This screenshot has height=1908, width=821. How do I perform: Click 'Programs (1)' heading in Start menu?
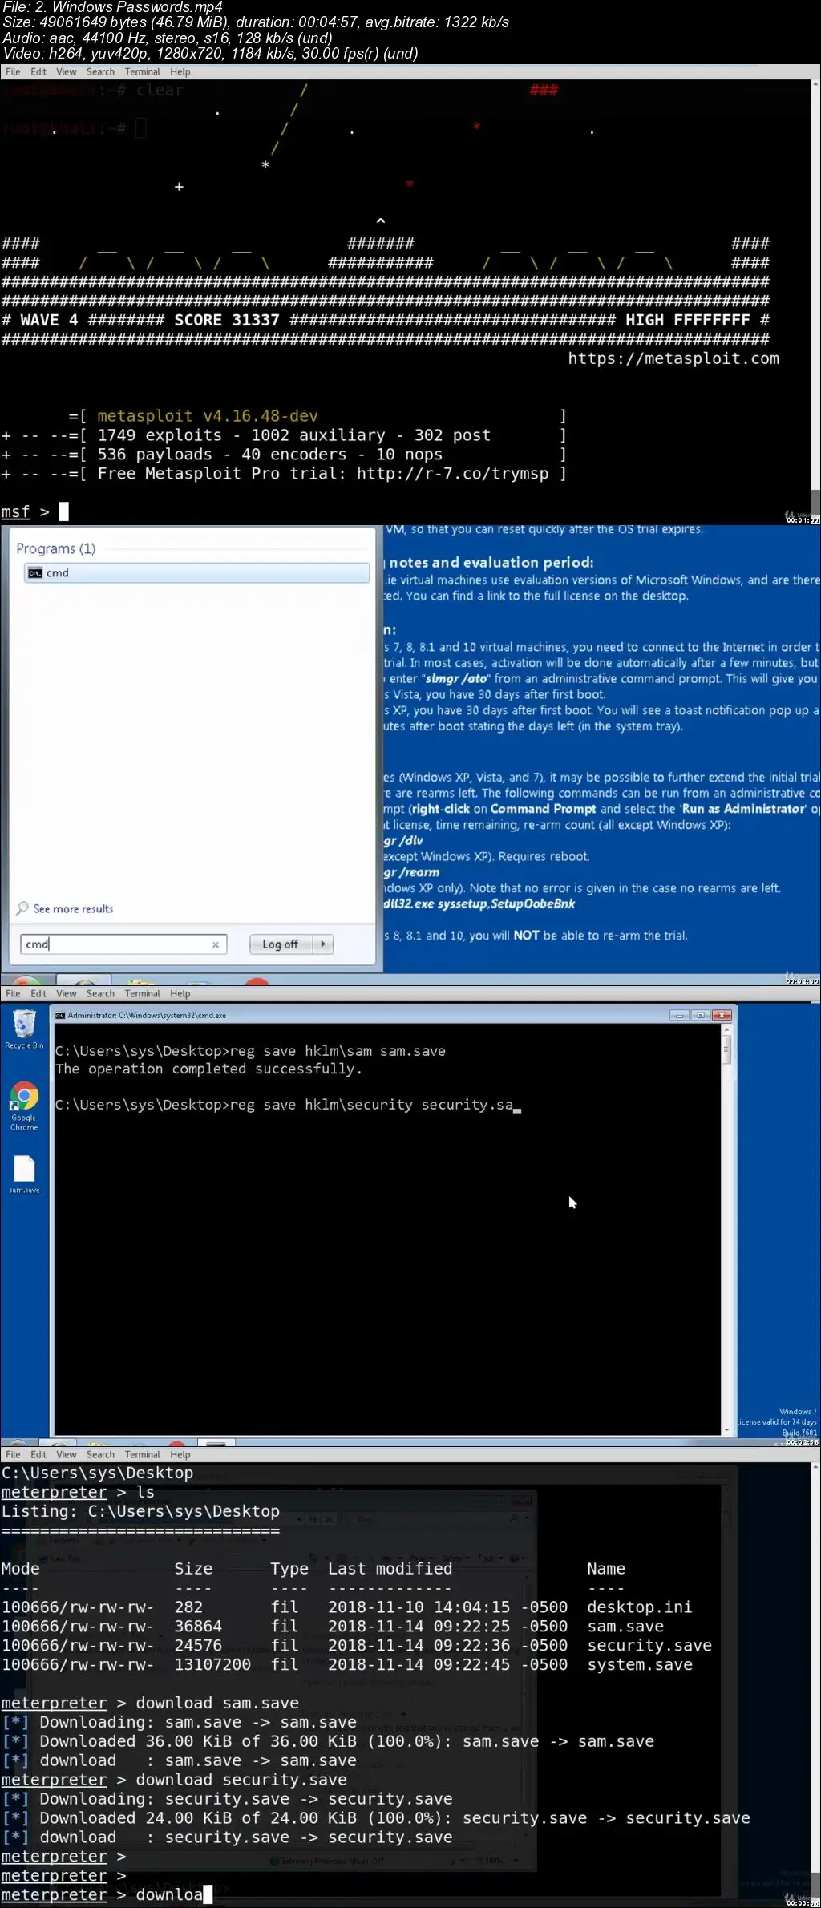pos(56,548)
